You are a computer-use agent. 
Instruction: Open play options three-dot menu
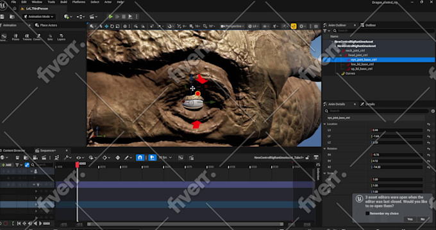[x=137, y=17]
